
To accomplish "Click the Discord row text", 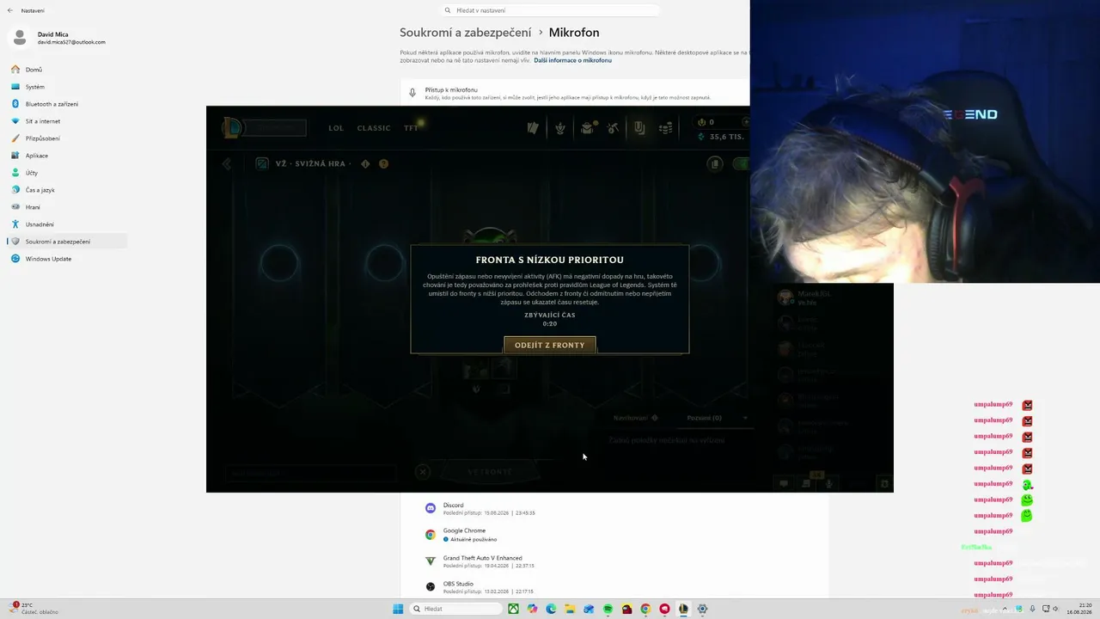I will pos(453,506).
